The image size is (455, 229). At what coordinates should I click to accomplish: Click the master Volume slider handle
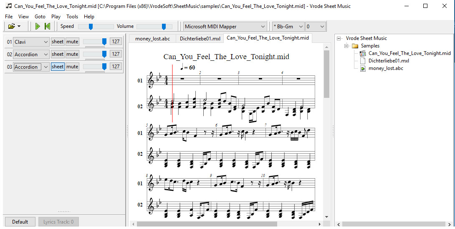click(164, 27)
